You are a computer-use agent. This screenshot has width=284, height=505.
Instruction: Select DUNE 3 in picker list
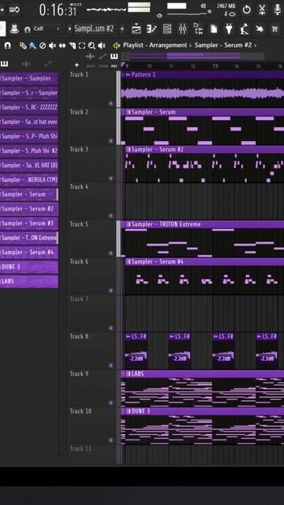[x=29, y=267]
